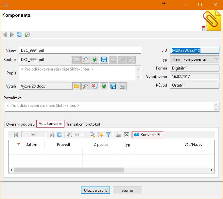Click into the Popis text area
Screen dimensions: 223x199
(77, 73)
